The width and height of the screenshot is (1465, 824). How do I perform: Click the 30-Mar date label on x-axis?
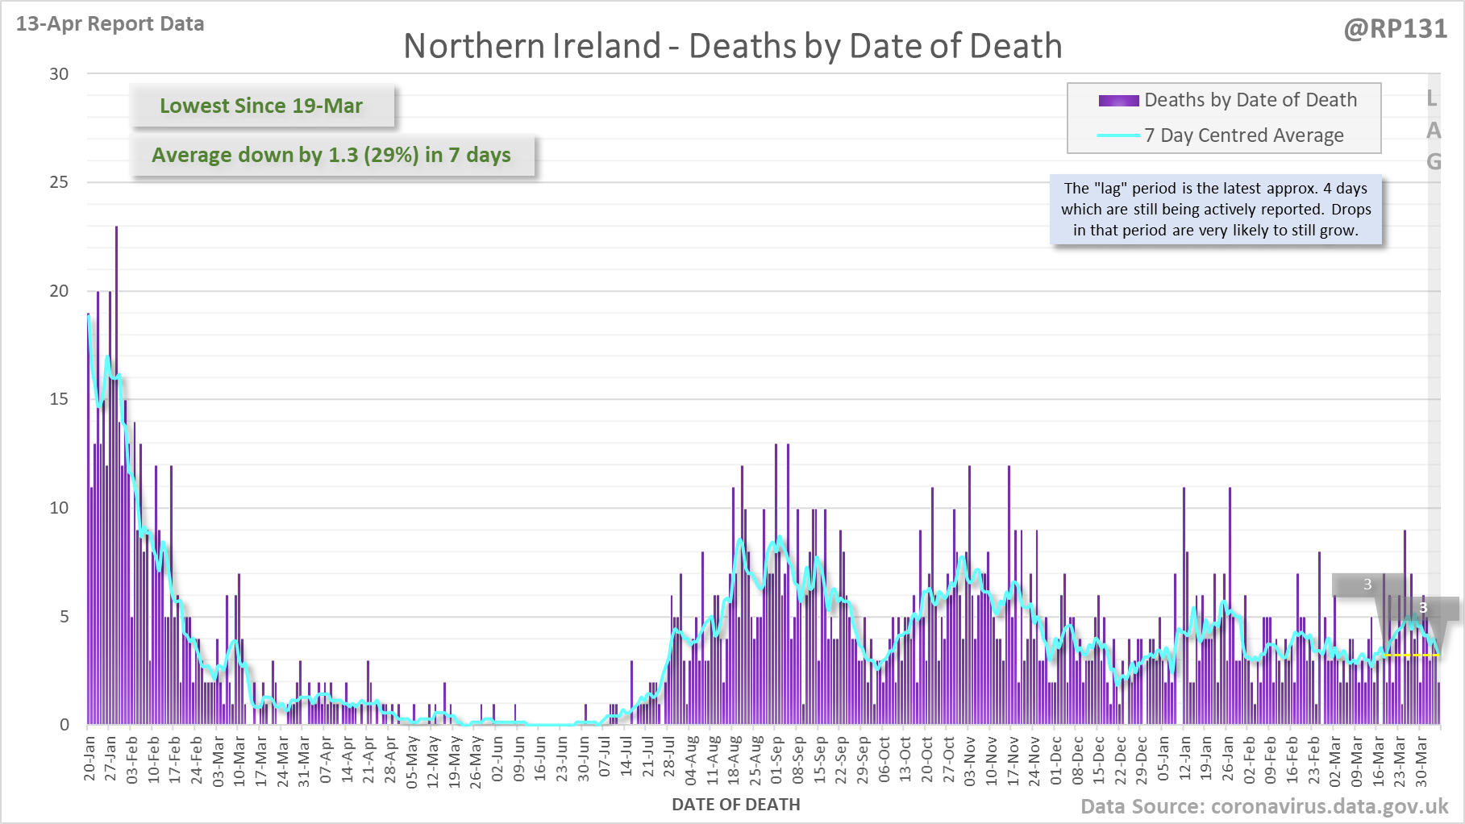[x=1421, y=758]
